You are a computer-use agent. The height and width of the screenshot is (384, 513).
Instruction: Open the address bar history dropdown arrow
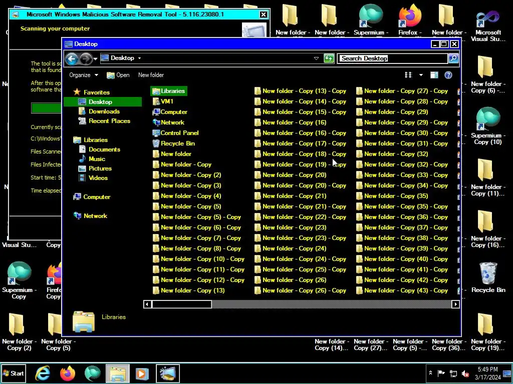click(x=316, y=58)
